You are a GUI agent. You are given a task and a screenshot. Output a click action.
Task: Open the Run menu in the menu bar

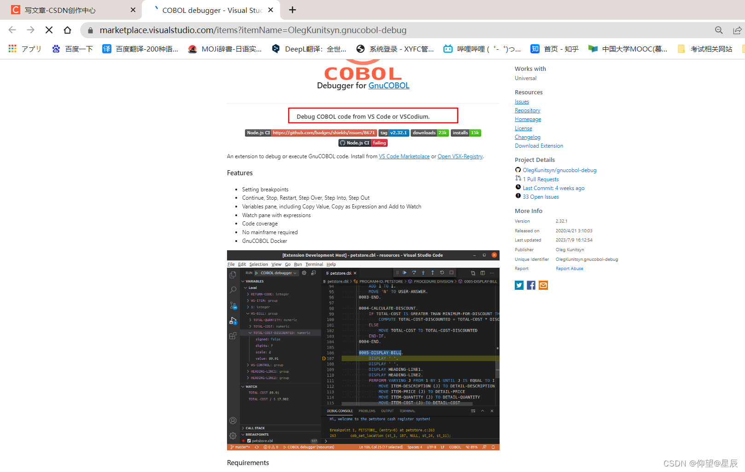point(298,264)
